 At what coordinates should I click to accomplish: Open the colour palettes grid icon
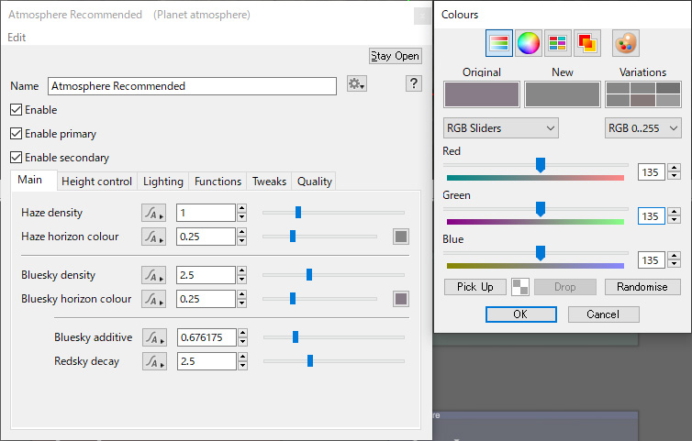pyautogui.click(x=557, y=43)
